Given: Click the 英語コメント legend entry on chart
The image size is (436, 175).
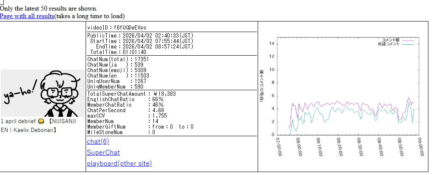Looking at the screenshot, I should (x=396, y=44).
